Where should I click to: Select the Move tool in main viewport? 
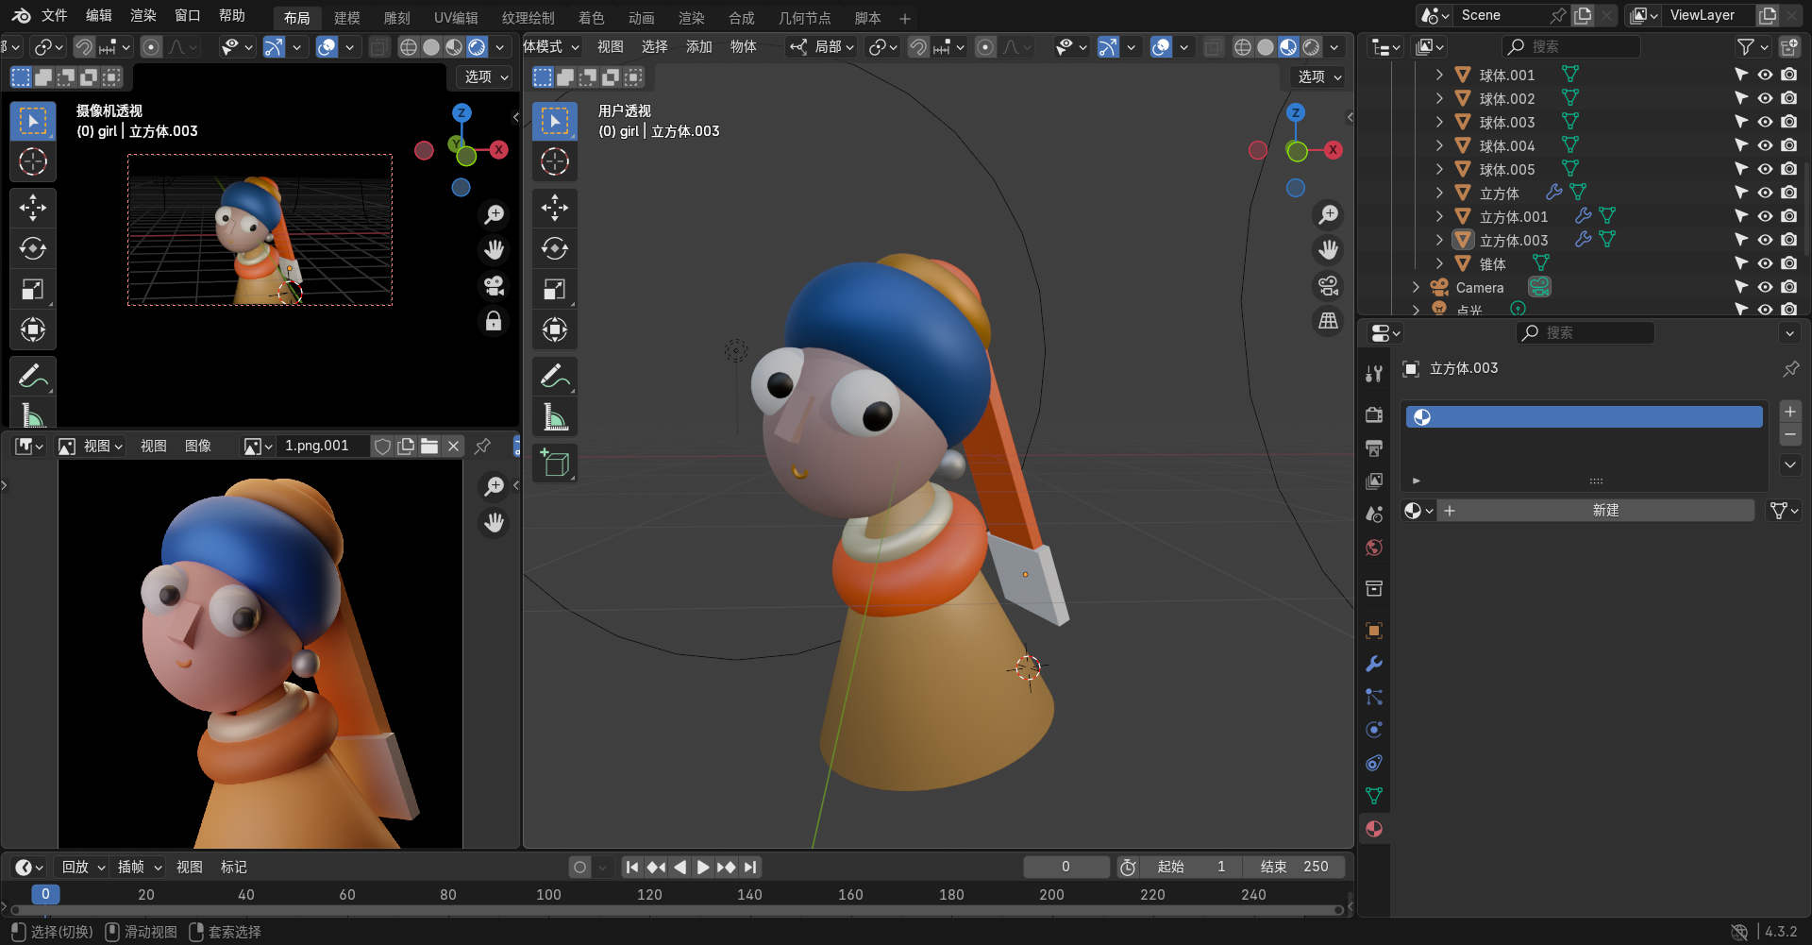point(555,207)
